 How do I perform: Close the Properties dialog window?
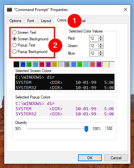[x=126, y=9]
